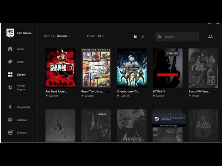The height and width of the screenshot is (166, 222).
Task: Open HITMAN 3 cover art
Action: [x=167, y=68]
